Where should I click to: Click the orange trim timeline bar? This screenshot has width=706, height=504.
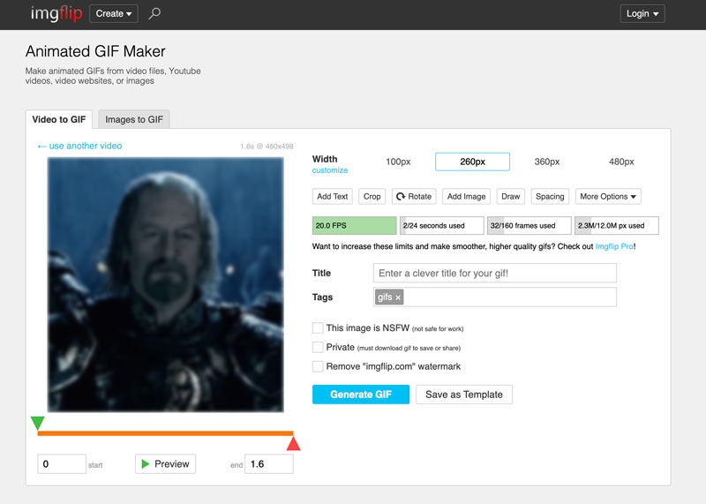[x=165, y=433]
